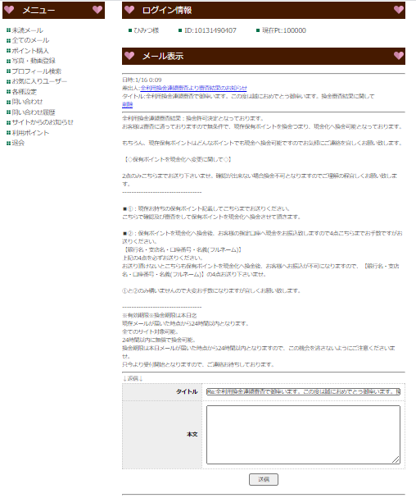Open 利用ポイント page
This screenshot has height=498, width=416.
click(x=30, y=133)
